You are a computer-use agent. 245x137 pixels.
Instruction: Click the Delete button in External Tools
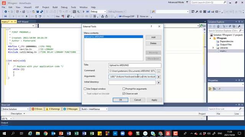(x=153, y=43)
